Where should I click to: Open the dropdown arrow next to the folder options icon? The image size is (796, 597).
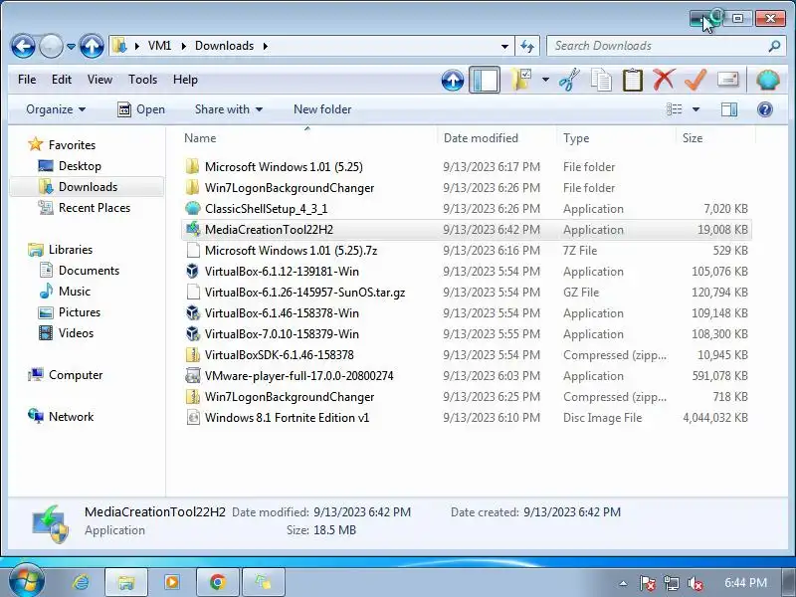coord(545,80)
